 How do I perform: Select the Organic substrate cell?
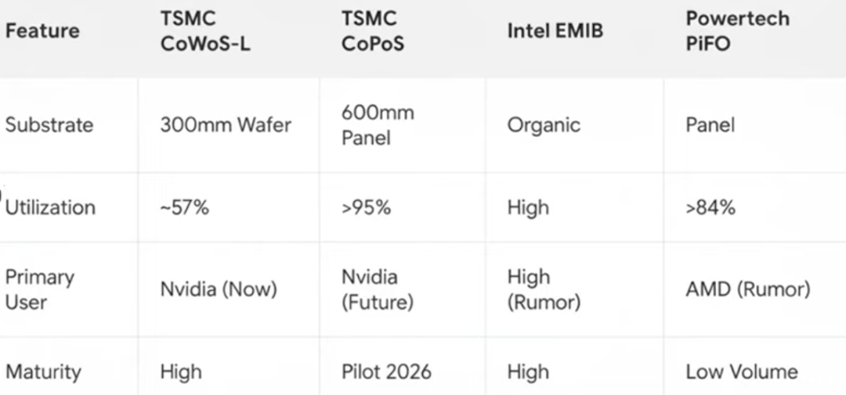click(544, 125)
